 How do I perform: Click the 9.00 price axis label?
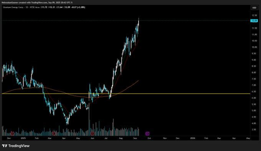[x=254, y=60]
